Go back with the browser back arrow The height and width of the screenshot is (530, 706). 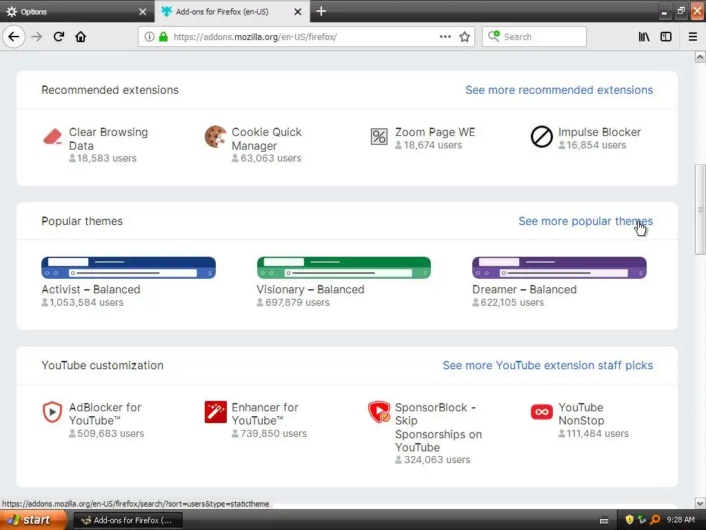tap(14, 37)
